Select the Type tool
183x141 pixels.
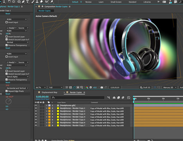(x=27, y=2)
